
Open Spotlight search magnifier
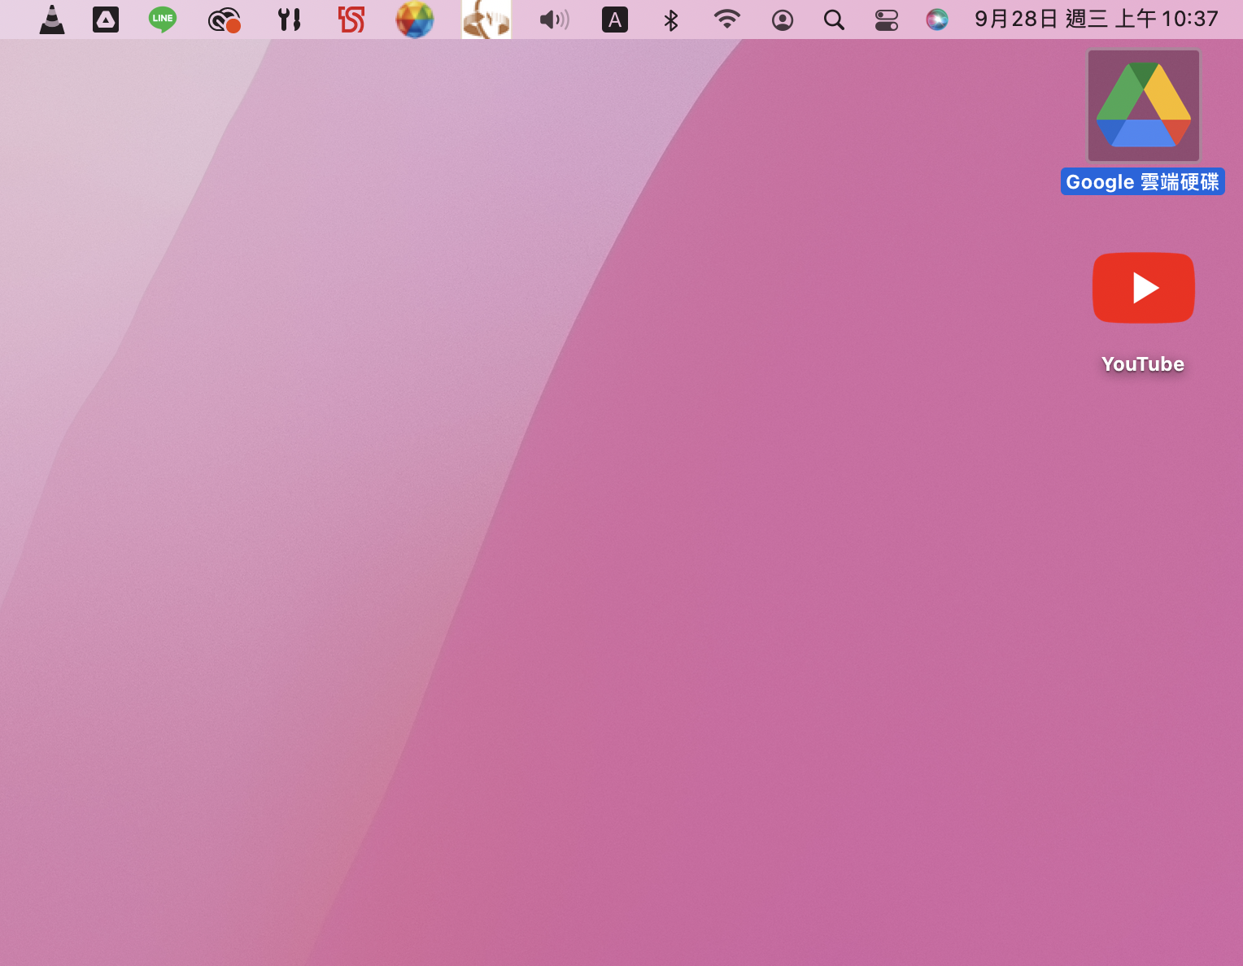click(x=834, y=20)
